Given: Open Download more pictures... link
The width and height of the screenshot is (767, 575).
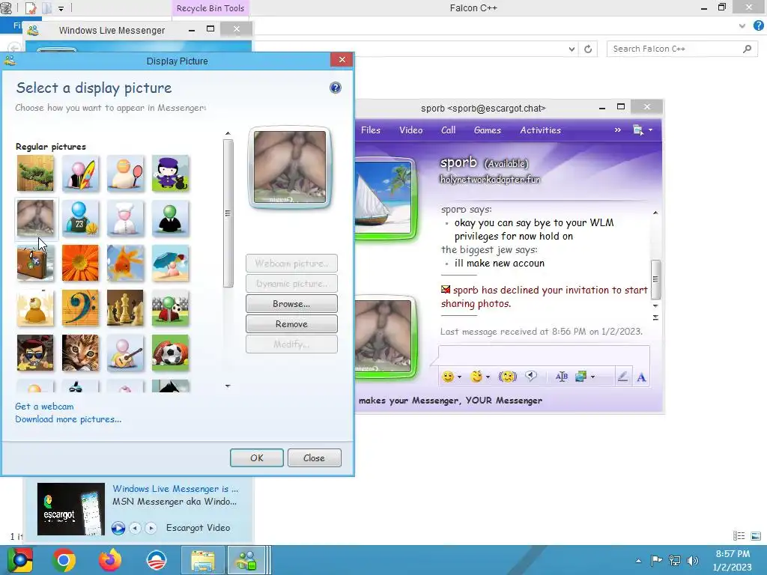Looking at the screenshot, I should (x=68, y=419).
